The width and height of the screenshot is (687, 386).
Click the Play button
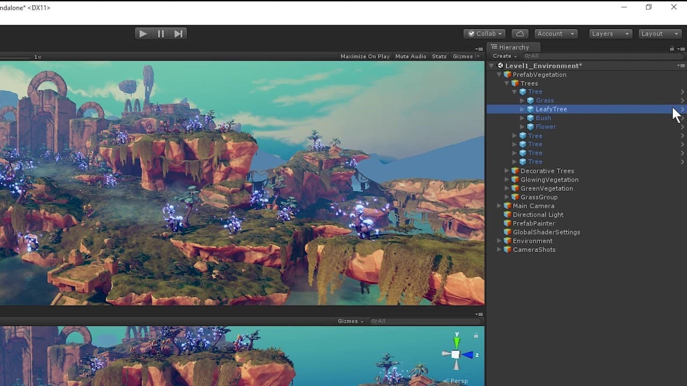143,33
